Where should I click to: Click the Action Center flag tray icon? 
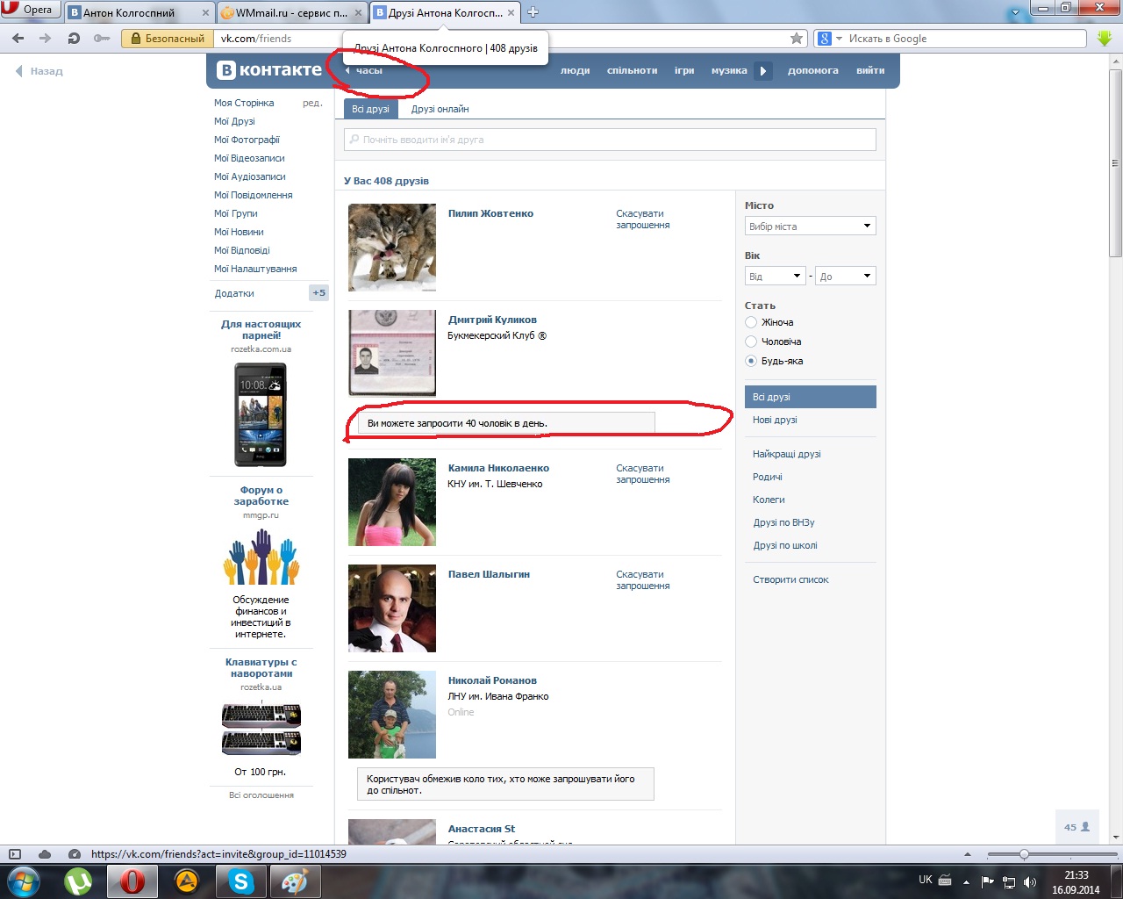click(x=988, y=881)
